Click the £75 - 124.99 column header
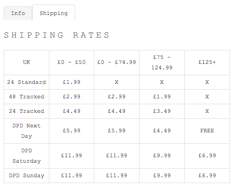This screenshot has width=235, height=189. (162, 63)
